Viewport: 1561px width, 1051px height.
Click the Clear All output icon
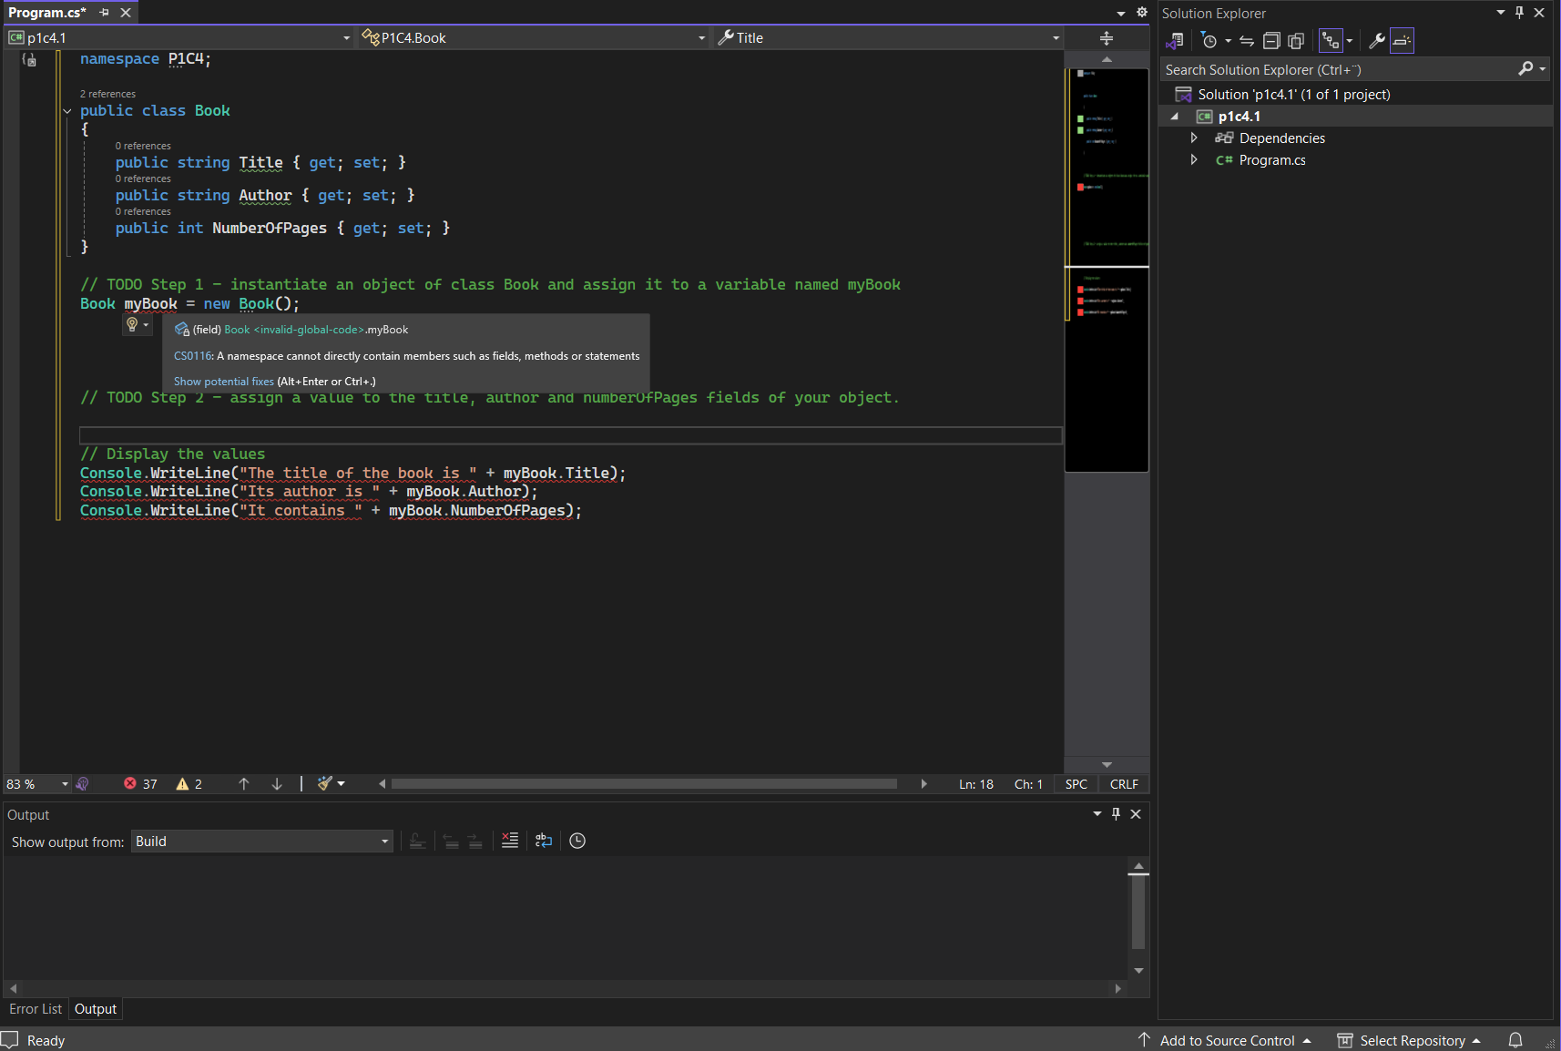pyautogui.click(x=510, y=841)
